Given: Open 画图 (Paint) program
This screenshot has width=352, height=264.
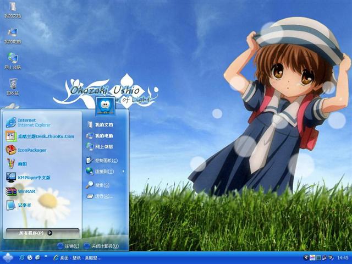Looking at the screenshot, I should click(x=22, y=163).
